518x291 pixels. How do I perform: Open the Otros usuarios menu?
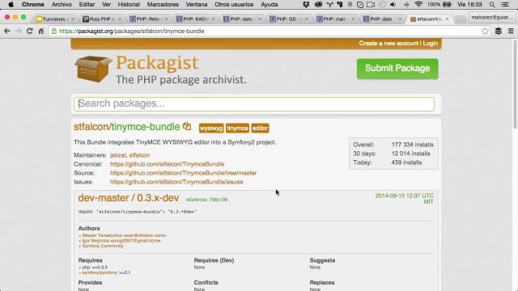click(234, 5)
